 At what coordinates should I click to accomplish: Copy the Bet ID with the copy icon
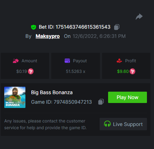point(117,27)
